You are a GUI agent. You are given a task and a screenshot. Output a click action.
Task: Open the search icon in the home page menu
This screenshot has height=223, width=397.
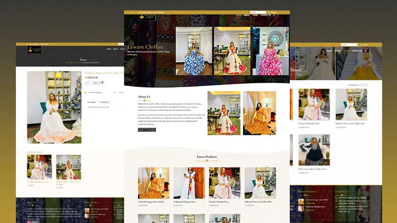click(x=274, y=15)
